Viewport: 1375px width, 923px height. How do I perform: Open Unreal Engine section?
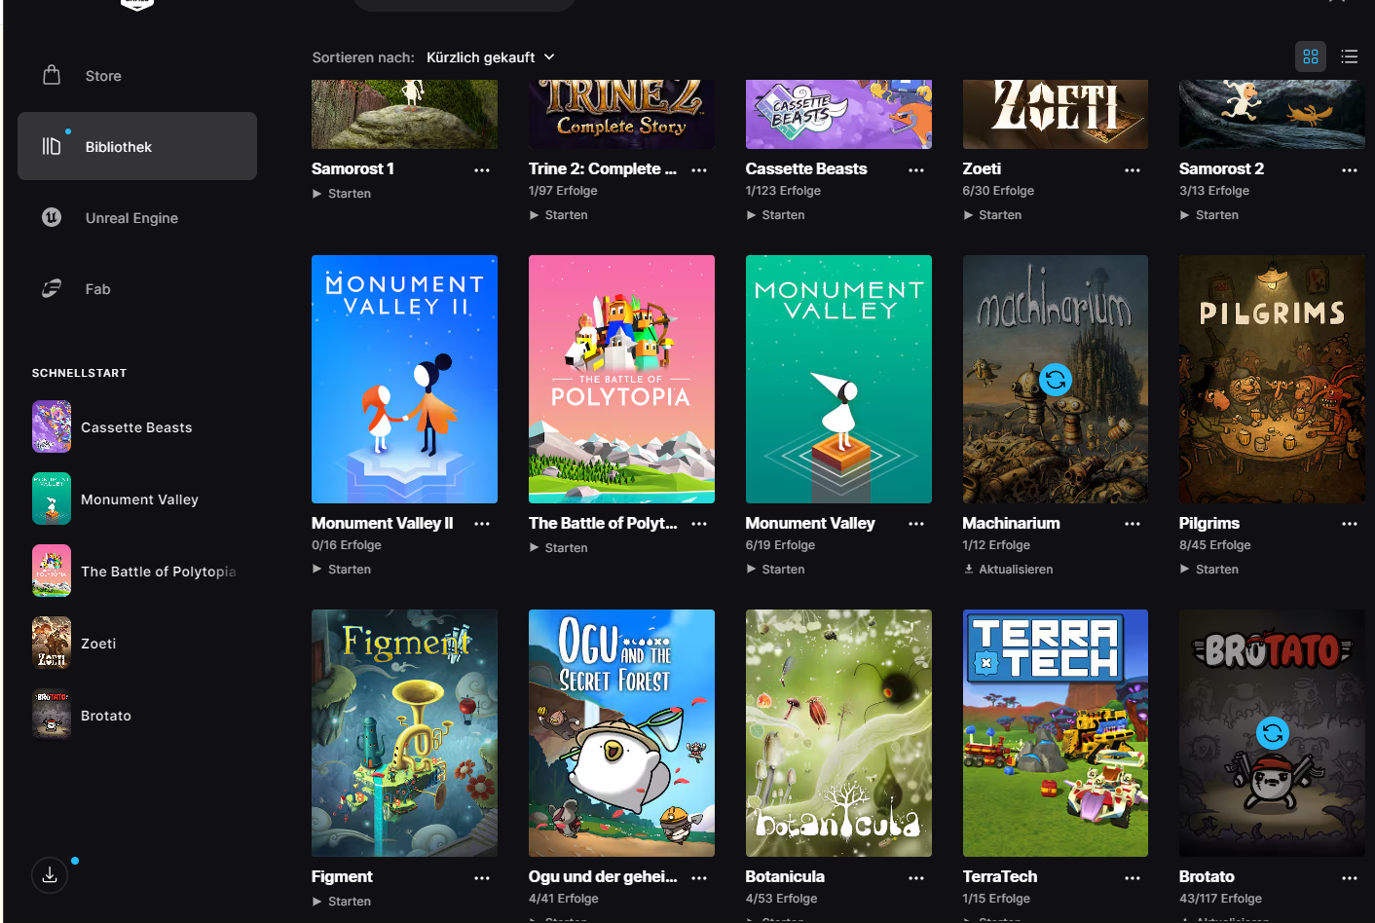[x=137, y=217]
